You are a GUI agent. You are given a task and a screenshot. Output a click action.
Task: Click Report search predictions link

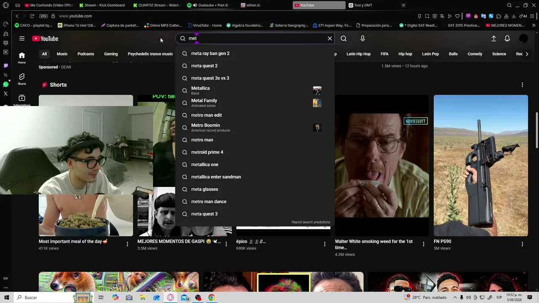click(311, 222)
